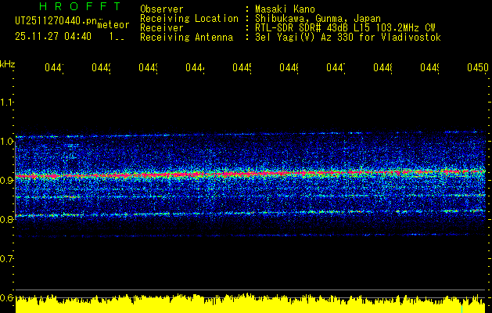Click the 0.8 frequency axis label

tap(7, 220)
